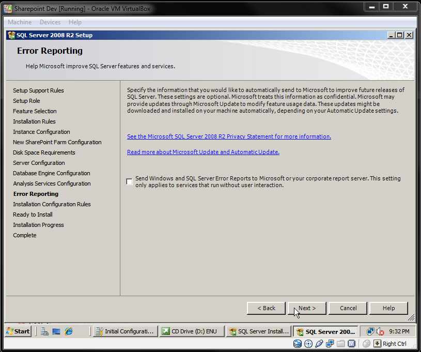Read more about Microsoft Update and Automatic Update
421x352 pixels.
tap(203, 152)
